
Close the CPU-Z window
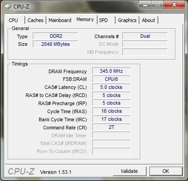coord(174,5)
